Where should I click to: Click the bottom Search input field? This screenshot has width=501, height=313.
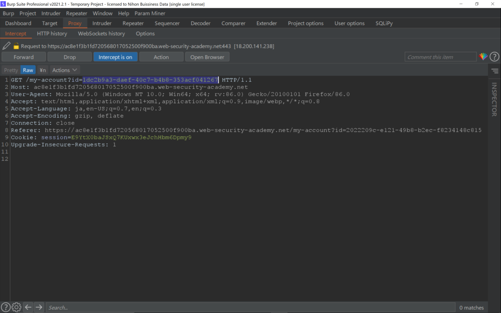(x=250, y=307)
